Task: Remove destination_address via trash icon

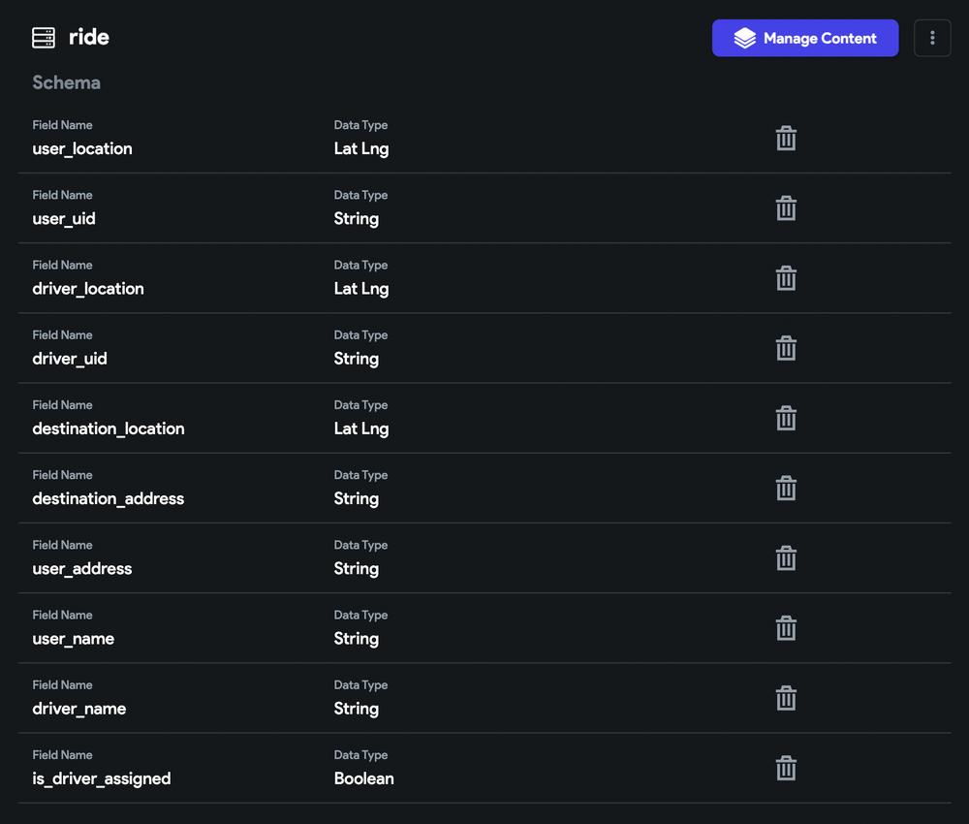Action: pyautogui.click(x=786, y=489)
